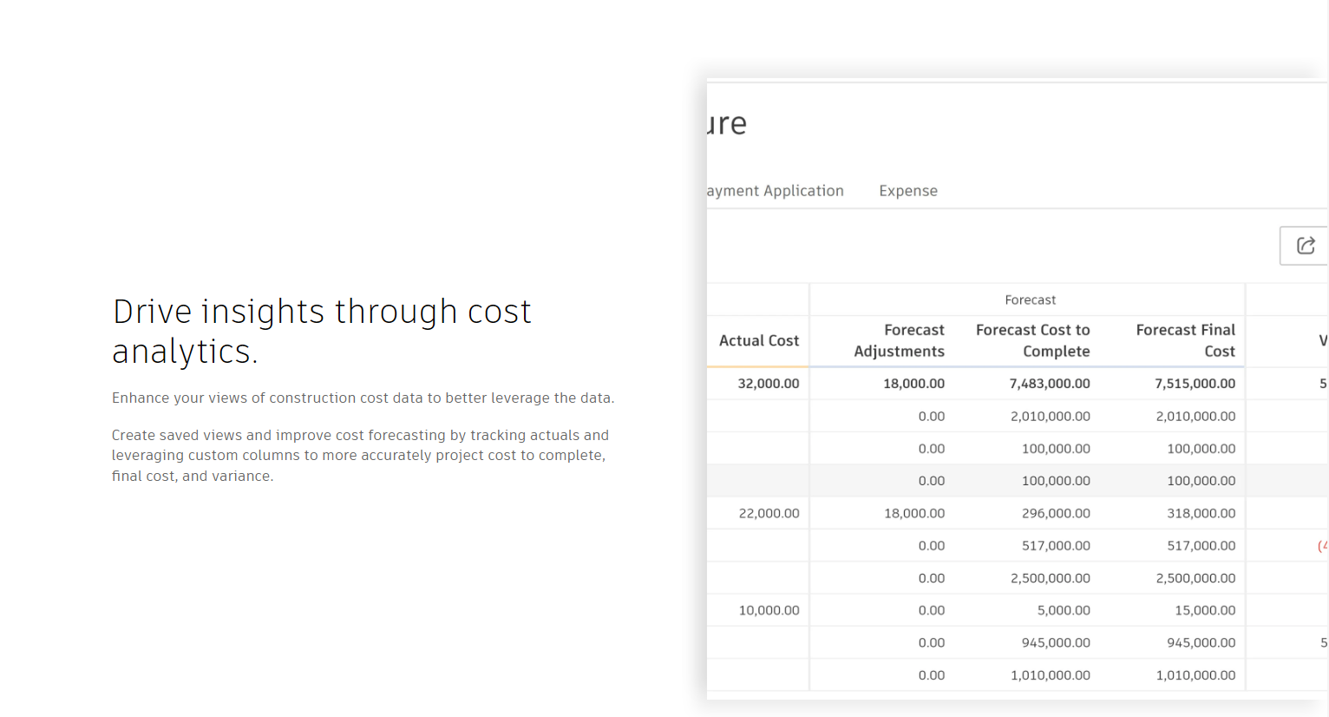Click the 2,500,000.00 cost to complete cell
Viewport: 1329px width, 717px height.
pyautogui.click(x=1051, y=578)
